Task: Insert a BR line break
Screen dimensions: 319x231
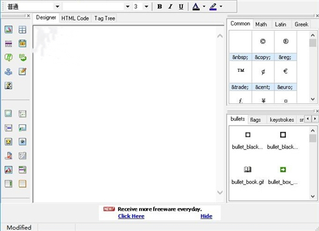Action: pyautogui.click(x=22, y=57)
